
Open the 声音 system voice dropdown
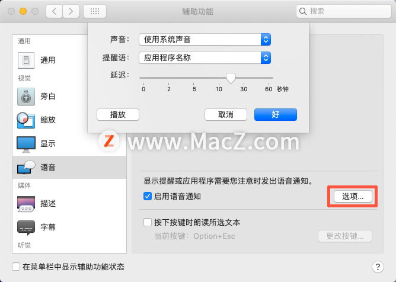(x=205, y=39)
